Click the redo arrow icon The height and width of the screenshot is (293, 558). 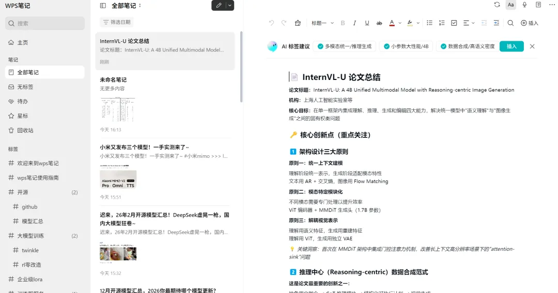click(x=284, y=23)
